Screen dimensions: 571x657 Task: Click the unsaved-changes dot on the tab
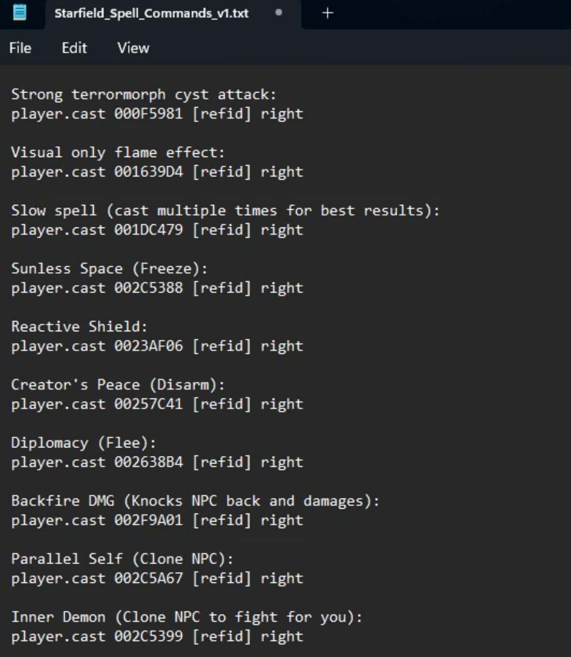click(279, 12)
